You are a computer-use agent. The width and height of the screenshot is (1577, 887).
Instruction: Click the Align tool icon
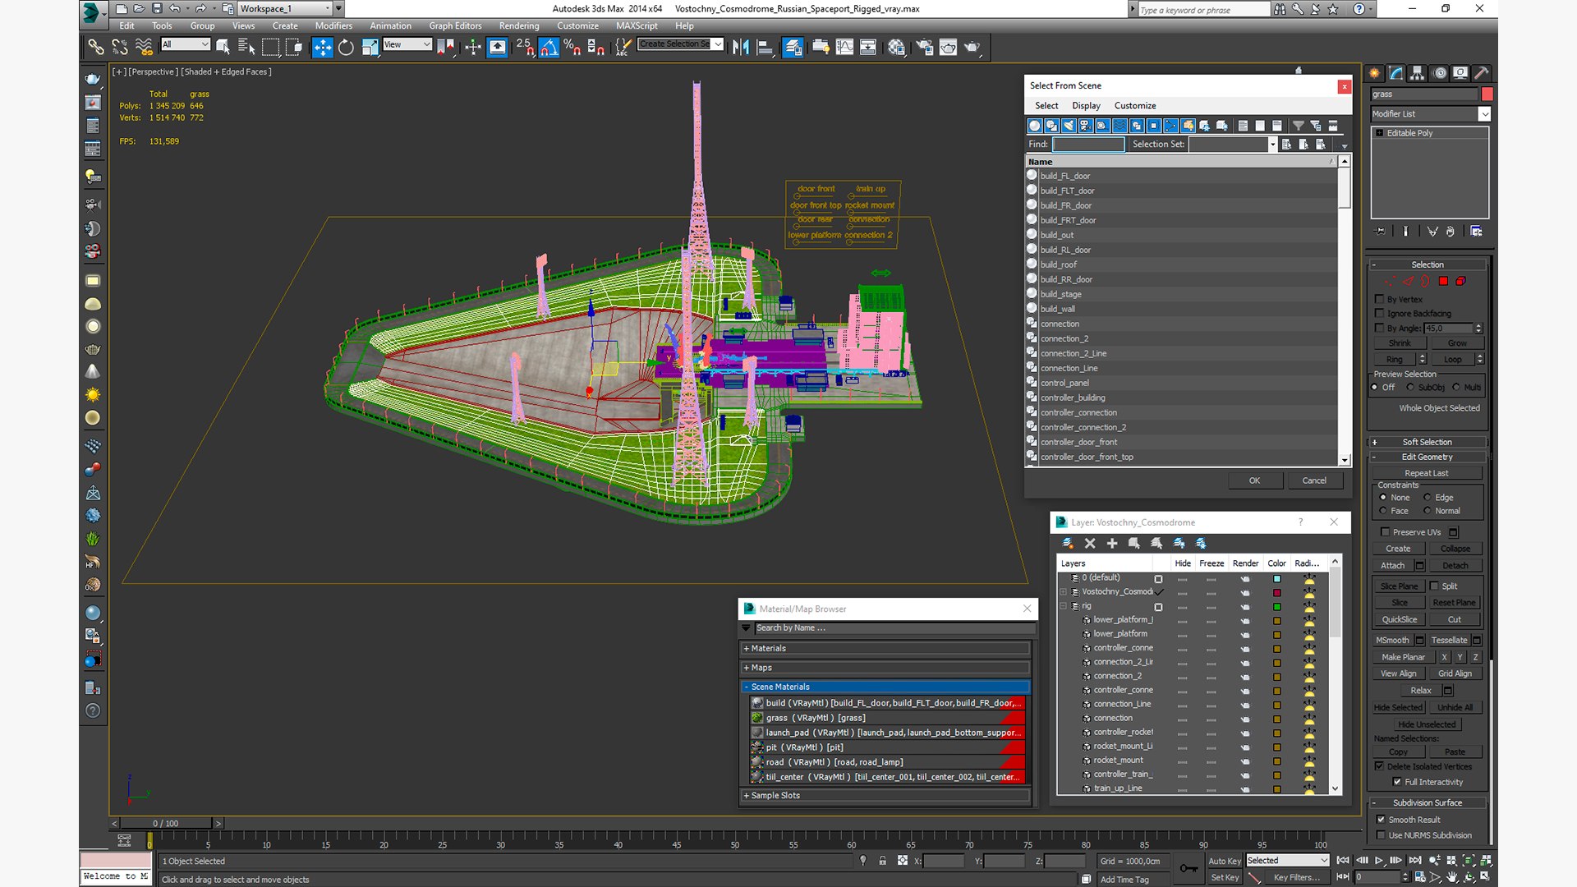[765, 47]
